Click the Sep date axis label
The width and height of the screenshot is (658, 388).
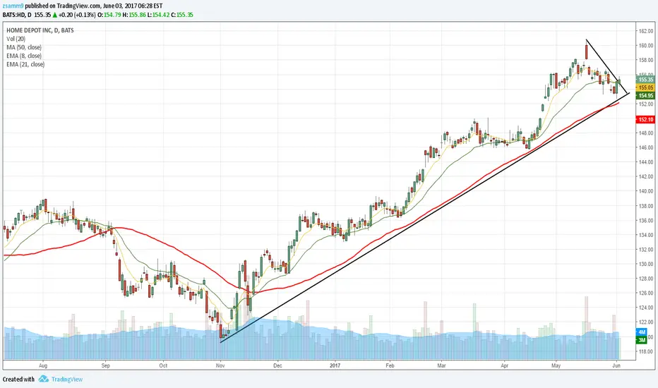[x=105, y=365]
